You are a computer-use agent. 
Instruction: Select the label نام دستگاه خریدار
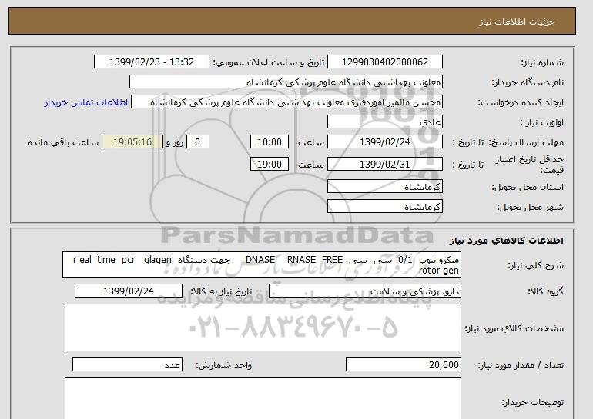point(528,82)
